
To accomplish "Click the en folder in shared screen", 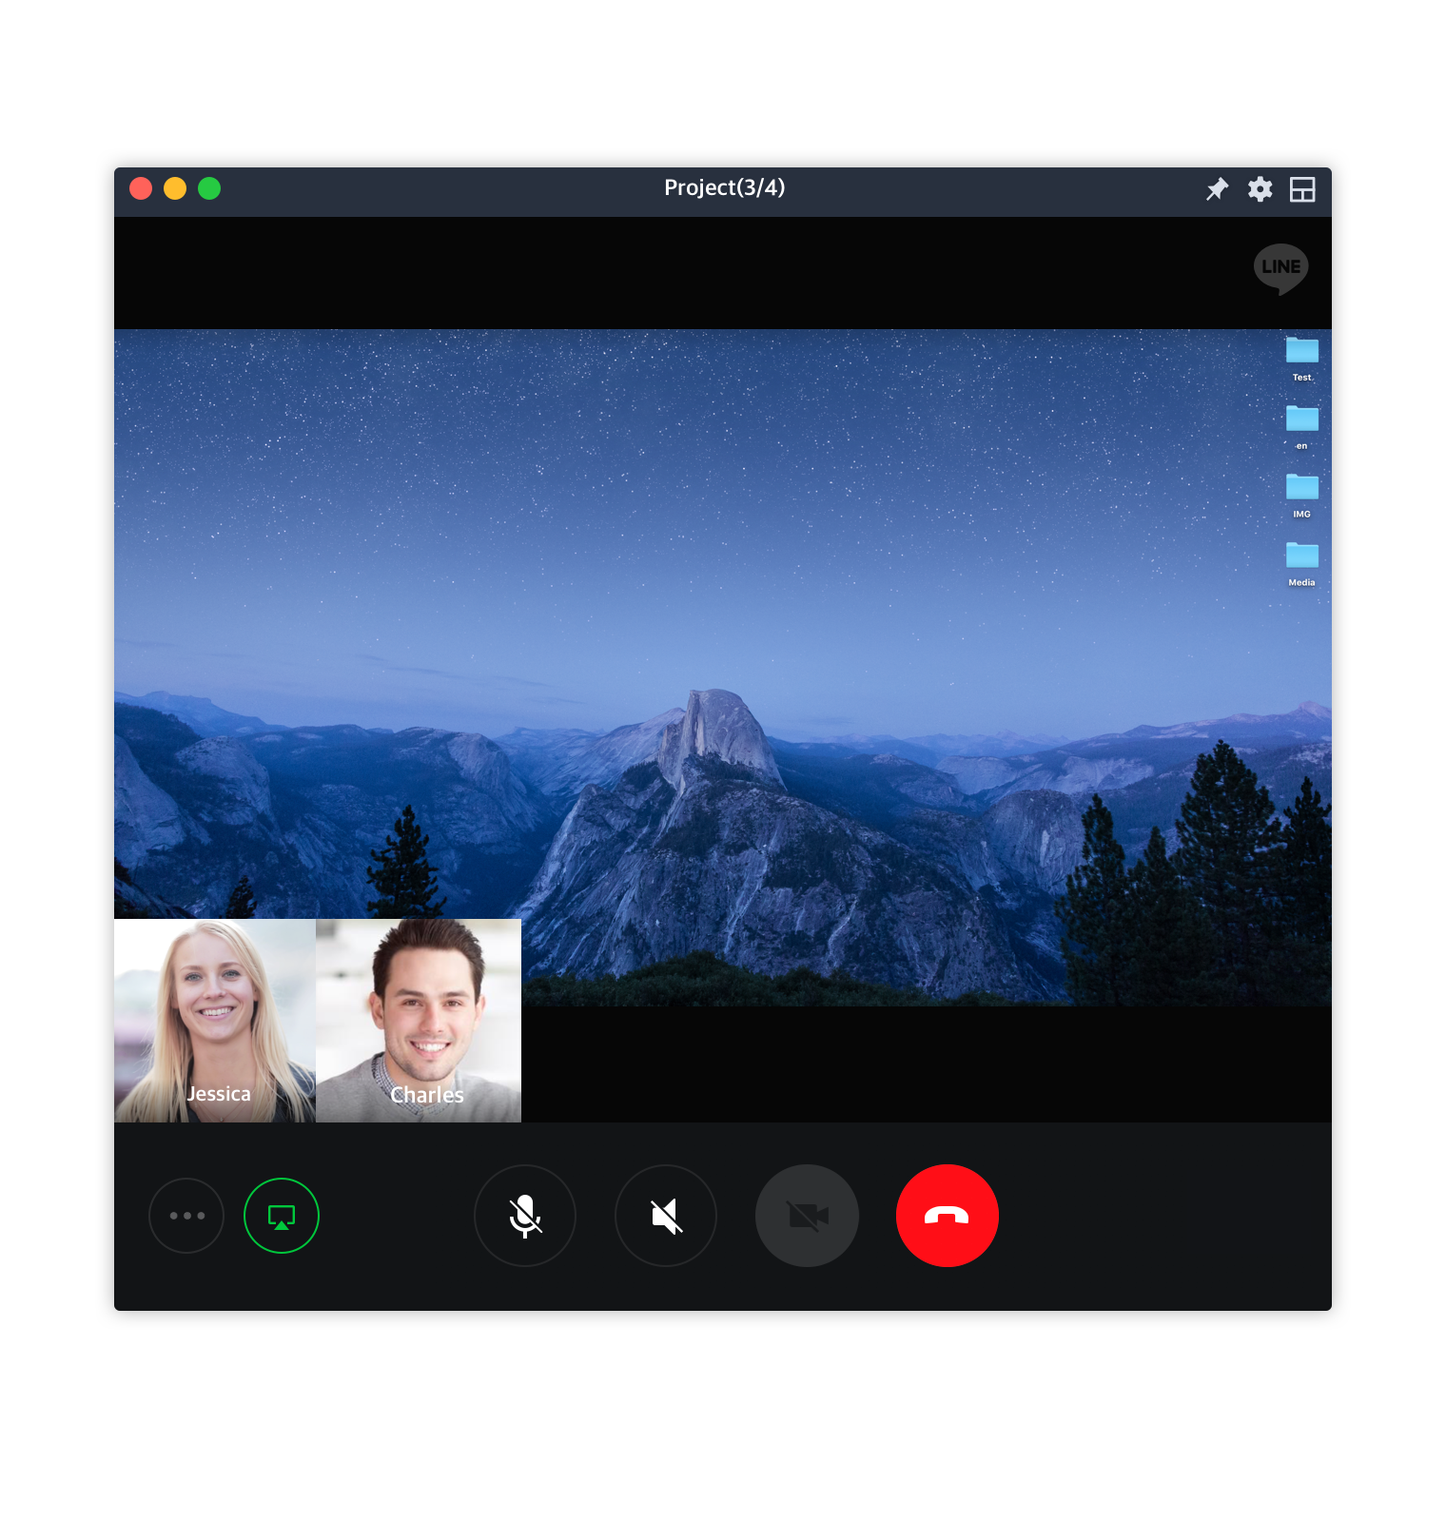I will [x=1302, y=428].
